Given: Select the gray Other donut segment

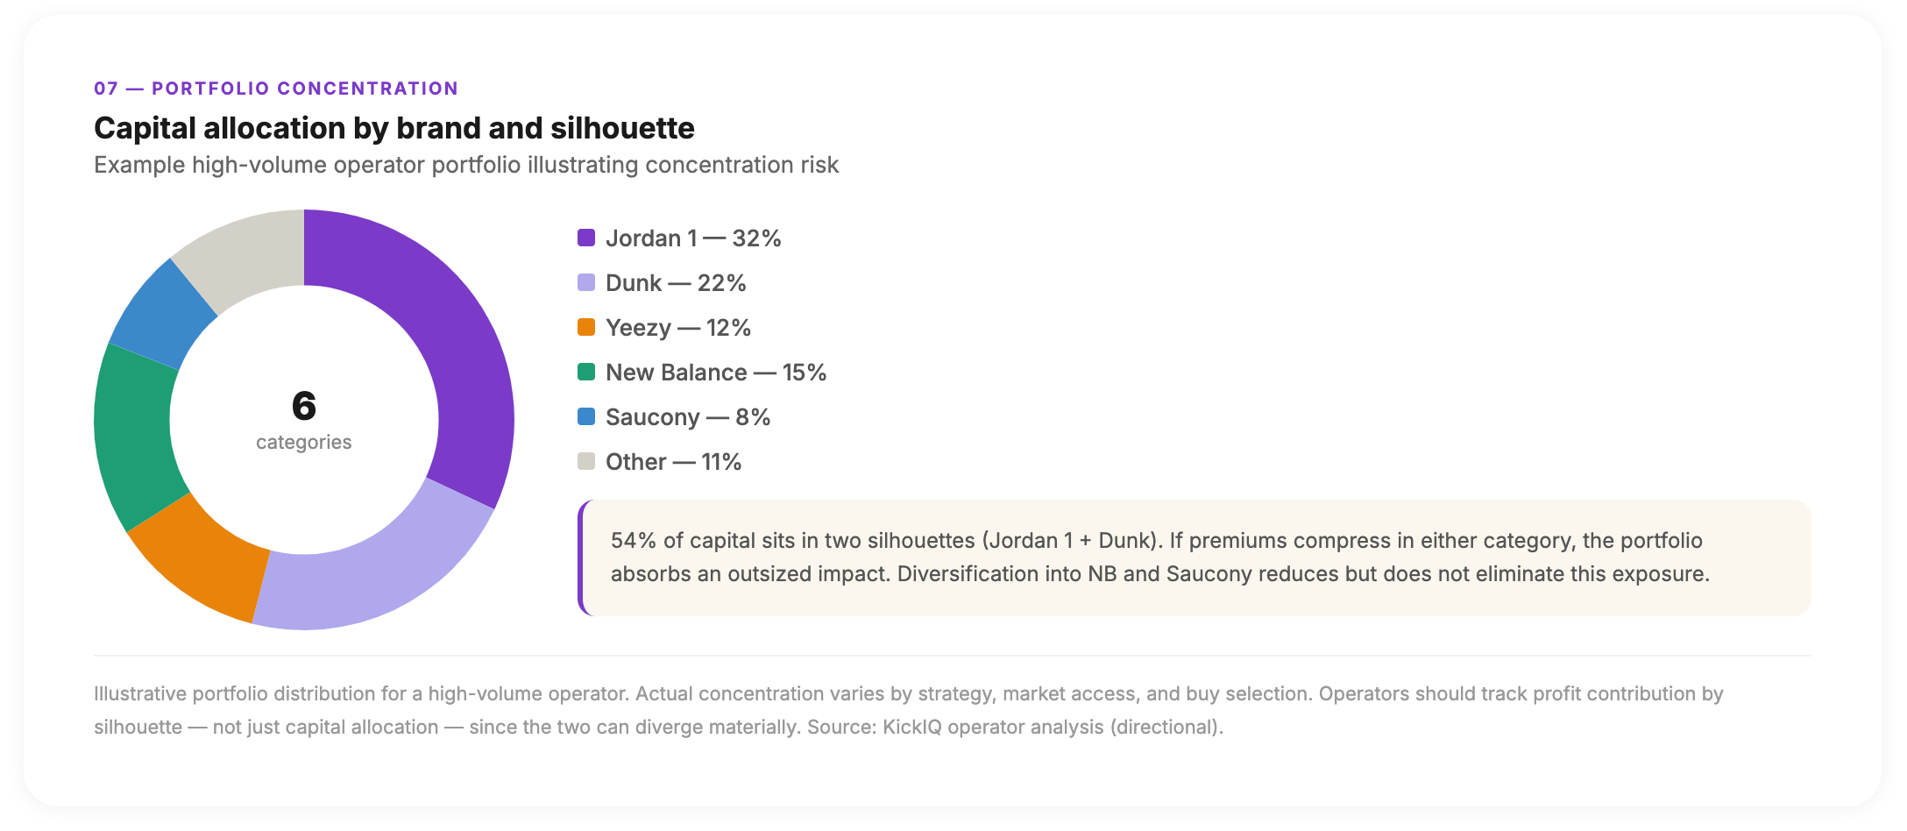Looking at the screenshot, I should tap(247, 252).
